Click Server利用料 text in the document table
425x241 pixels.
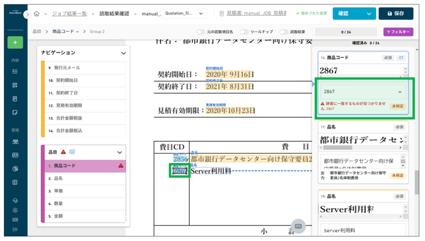tap(211, 171)
